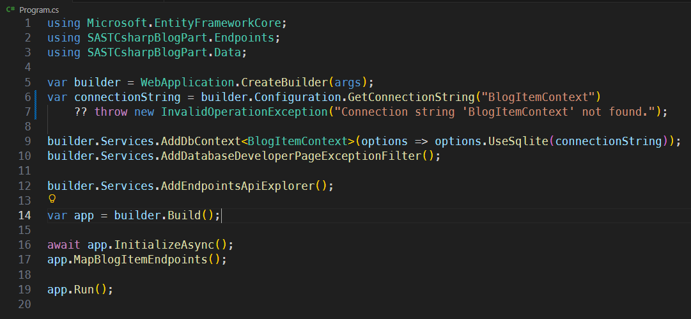
Task: Click the Run method on line 19
Action: click(84, 290)
